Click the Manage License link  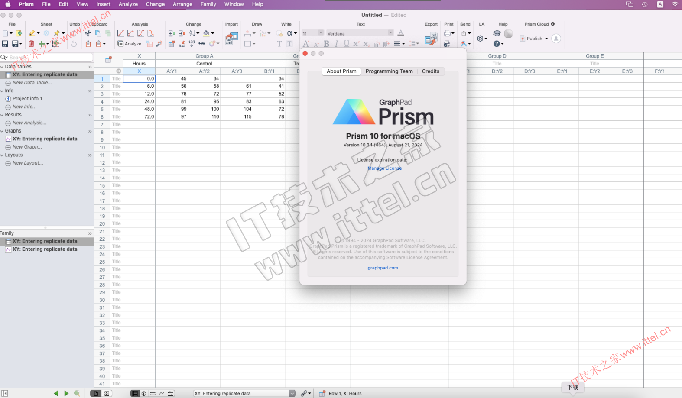(x=385, y=168)
